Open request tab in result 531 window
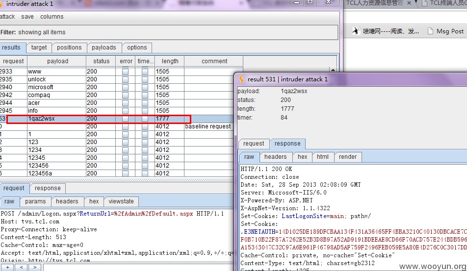Screen dimensions: 467x271 tap(254, 144)
